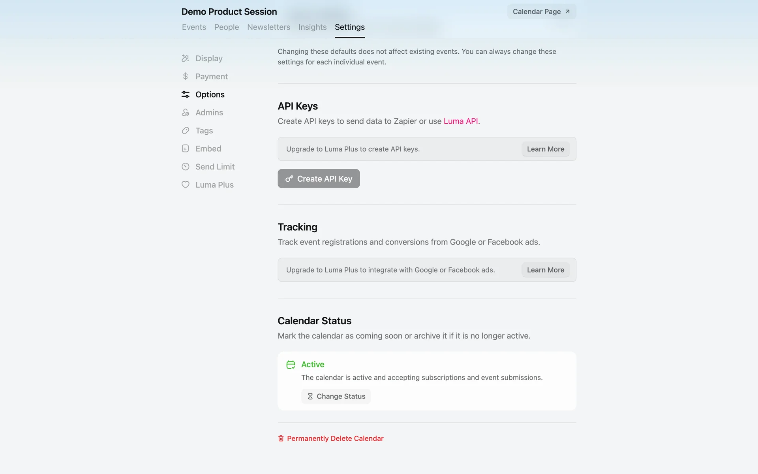The image size is (758, 474).
Task: Open the Calendar Page external link button
Action: pos(541,11)
